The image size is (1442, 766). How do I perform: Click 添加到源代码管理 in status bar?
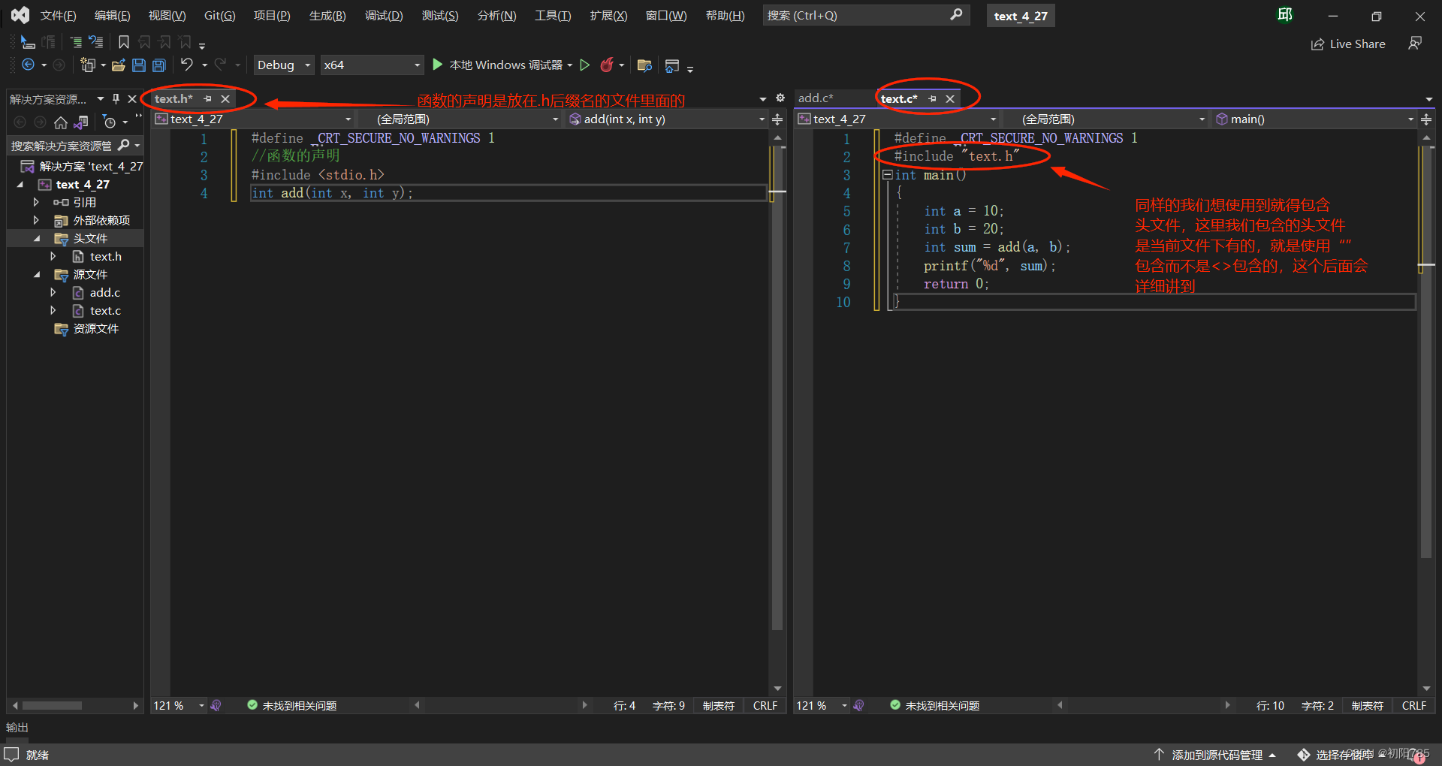pos(1215,755)
